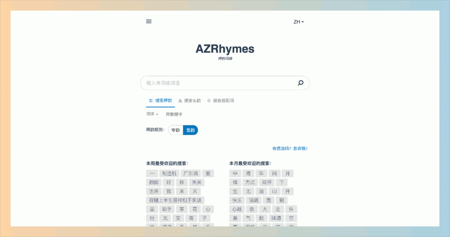
Task: Click the 本月最受欢迎的搜索 heading
Action: pos(250,163)
